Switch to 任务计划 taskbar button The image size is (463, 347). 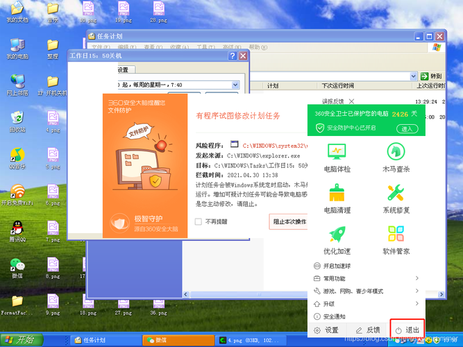[x=105, y=340]
